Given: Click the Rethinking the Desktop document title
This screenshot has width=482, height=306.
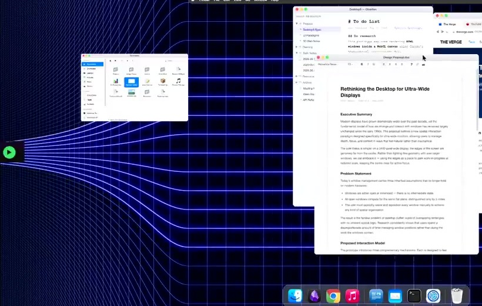Looking at the screenshot, I should (385, 92).
